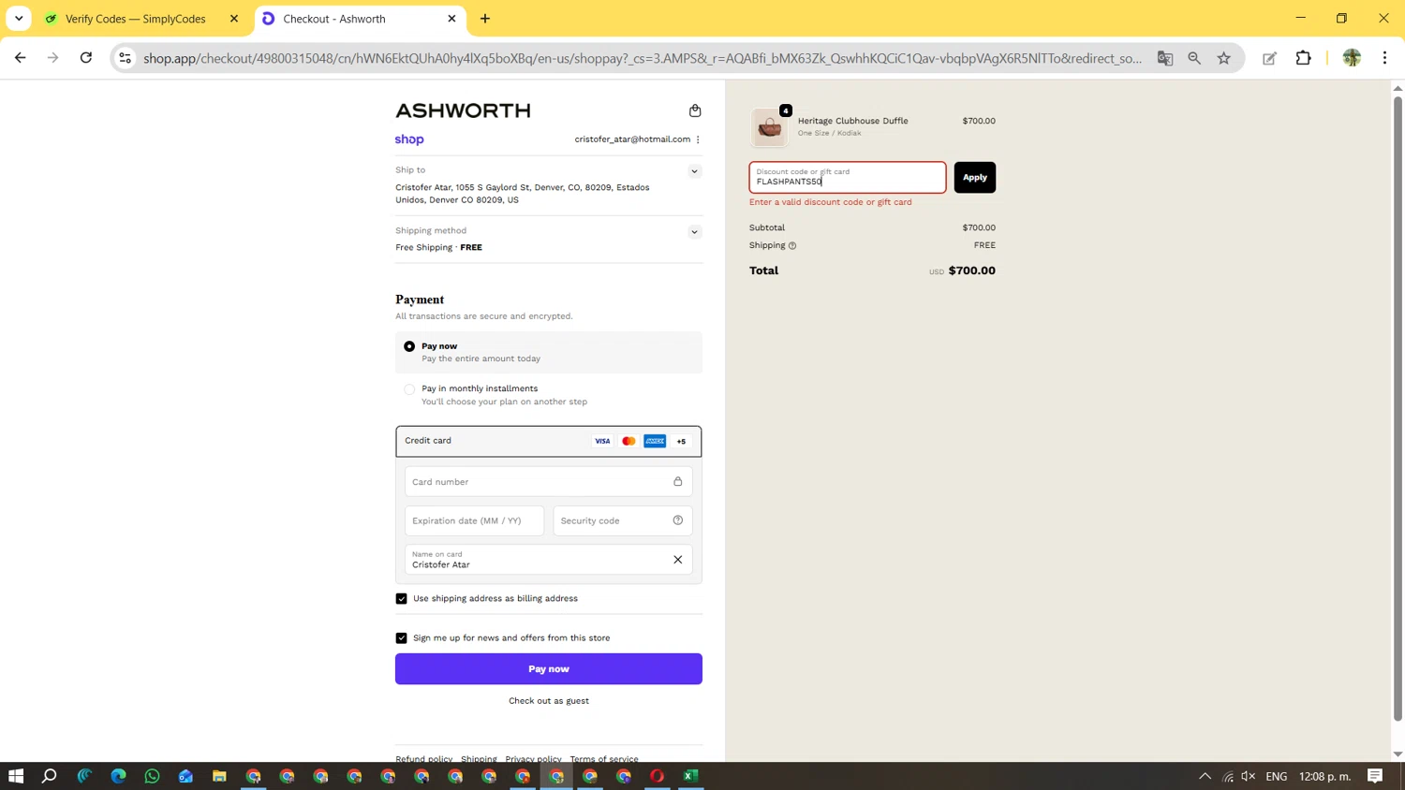This screenshot has width=1405, height=790.
Task: Open the shopping bag cart icon
Action: click(695, 110)
